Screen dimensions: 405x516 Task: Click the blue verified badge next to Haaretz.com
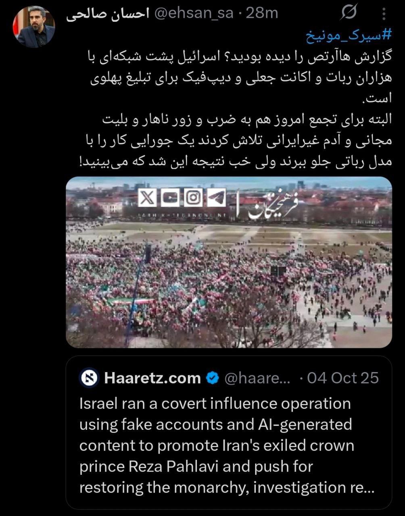click(x=213, y=378)
